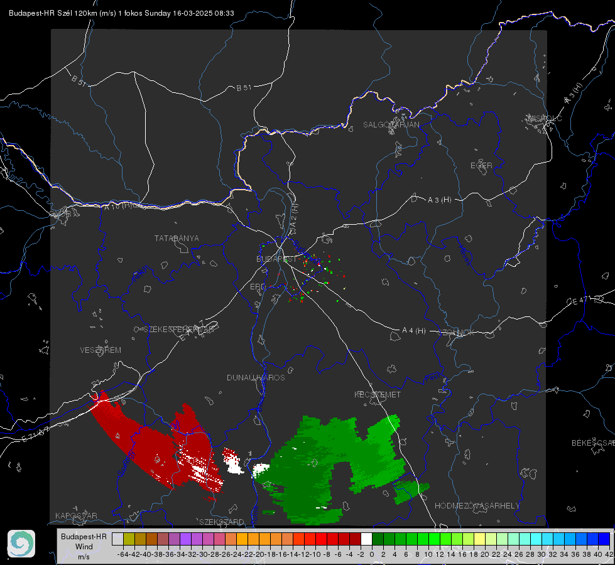Click the '0' tick label on the legend

pos(372,554)
